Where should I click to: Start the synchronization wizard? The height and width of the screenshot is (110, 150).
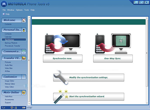click(x=89, y=97)
